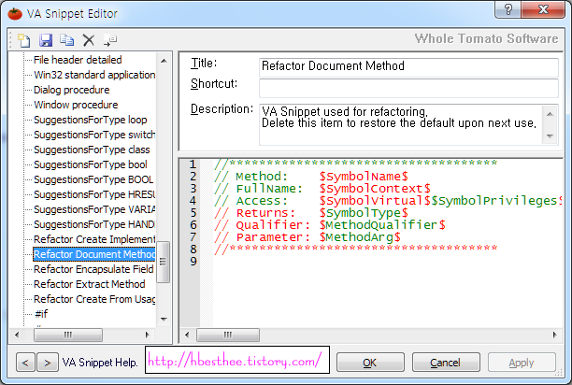Click $SymbolContext$ on code line 3
Viewport: 572px width, 385px height.
click(x=375, y=189)
